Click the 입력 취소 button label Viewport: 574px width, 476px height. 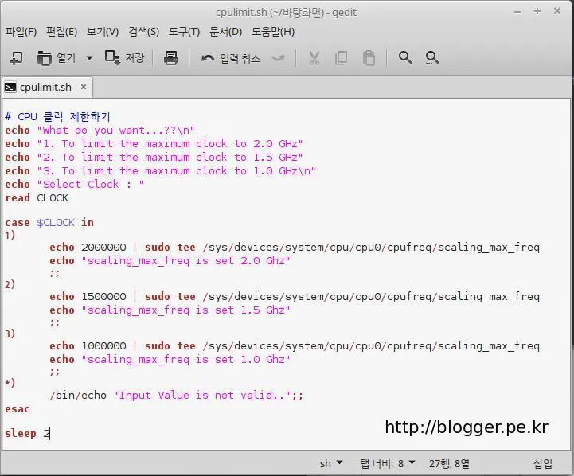click(x=240, y=58)
